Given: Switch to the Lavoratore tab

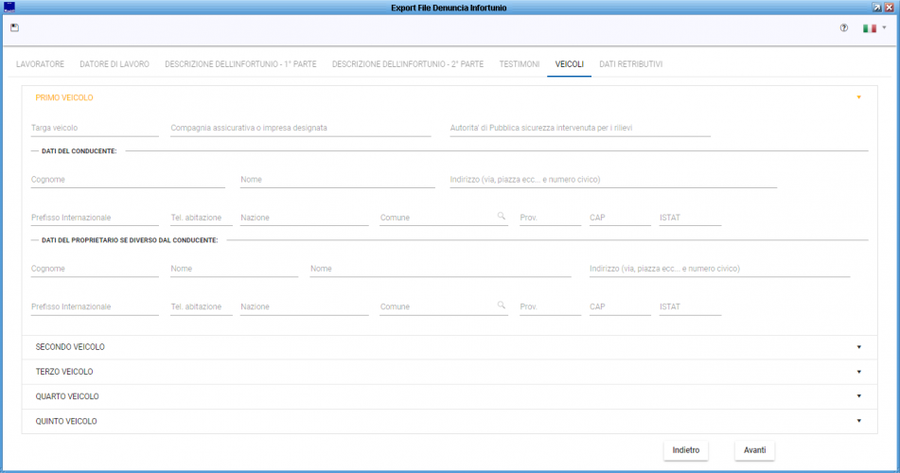Looking at the screenshot, I should [x=40, y=64].
